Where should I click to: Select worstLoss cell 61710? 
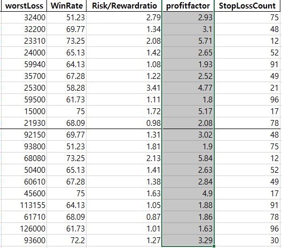pyautogui.click(x=24, y=217)
